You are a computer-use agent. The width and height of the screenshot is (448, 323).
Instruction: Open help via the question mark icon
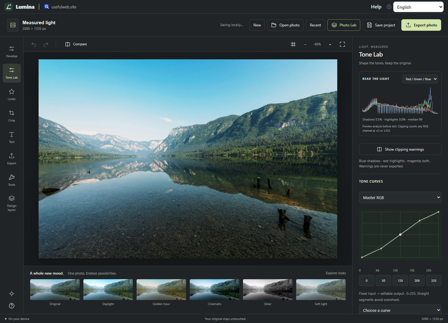pos(12,306)
